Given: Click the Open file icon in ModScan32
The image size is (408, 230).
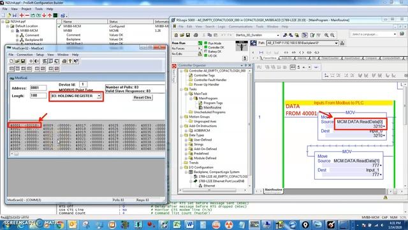Looking at the screenshot, I should [x=17, y=61].
